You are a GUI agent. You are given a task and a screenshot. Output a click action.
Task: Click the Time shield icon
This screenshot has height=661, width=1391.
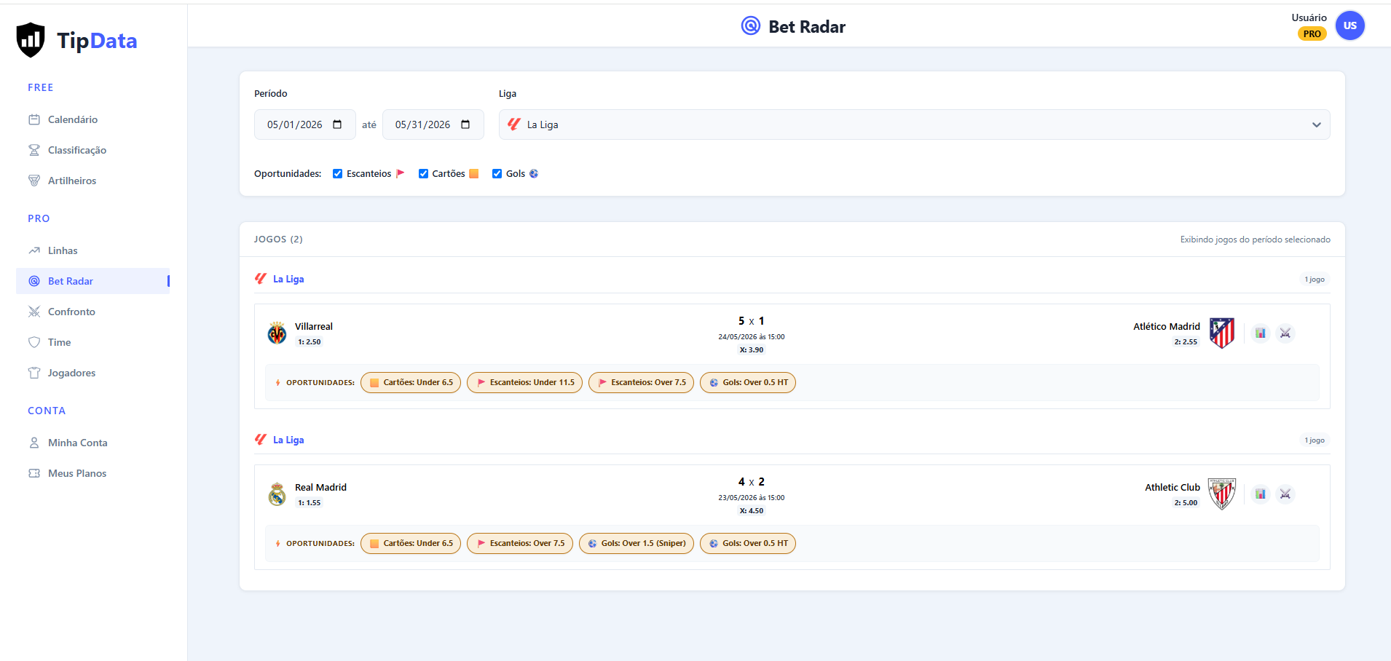point(34,342)
